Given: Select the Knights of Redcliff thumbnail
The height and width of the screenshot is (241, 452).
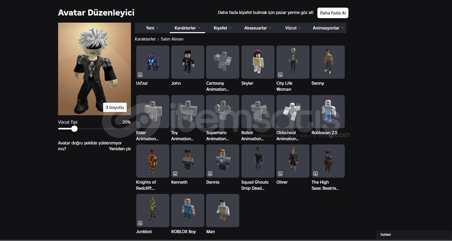Looking at the screenshot, I should click(x=153, y=161).
